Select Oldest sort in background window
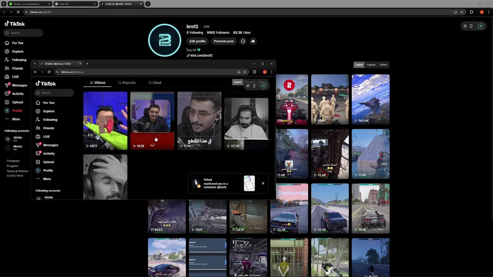The image size is (493, 277). coord(383,65)
